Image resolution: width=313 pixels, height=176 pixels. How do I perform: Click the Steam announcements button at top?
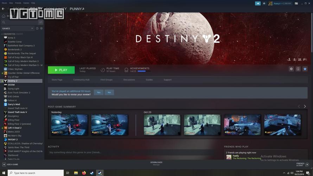click(258, 3)
